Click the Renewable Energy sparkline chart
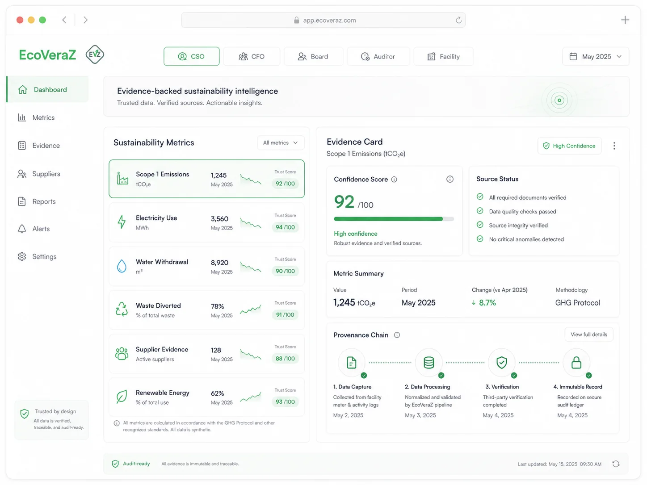Screen dimensions: 647x485 (251, 397)
